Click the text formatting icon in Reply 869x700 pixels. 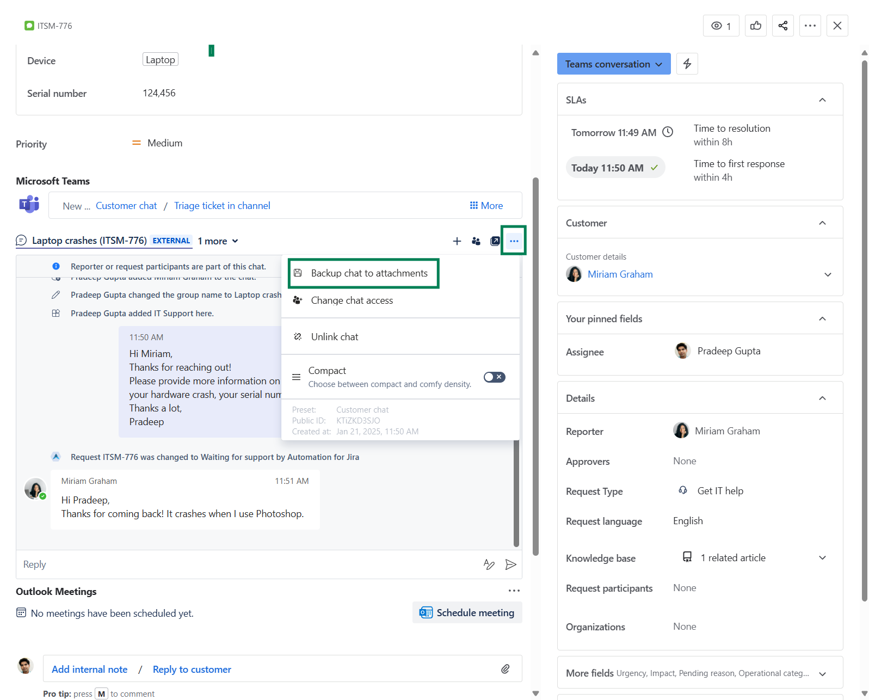pyautogui.click(x=489, y=564)
